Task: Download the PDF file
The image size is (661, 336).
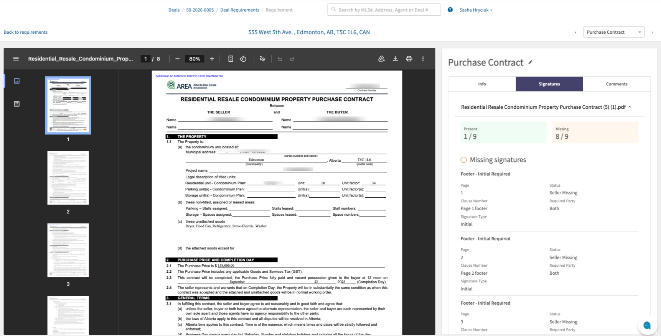Action: [395, 59]
